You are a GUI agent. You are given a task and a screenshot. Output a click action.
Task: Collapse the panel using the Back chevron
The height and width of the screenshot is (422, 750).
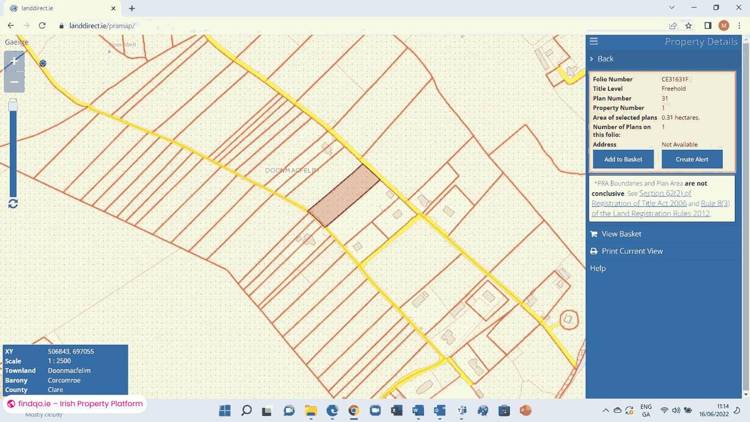592,59
